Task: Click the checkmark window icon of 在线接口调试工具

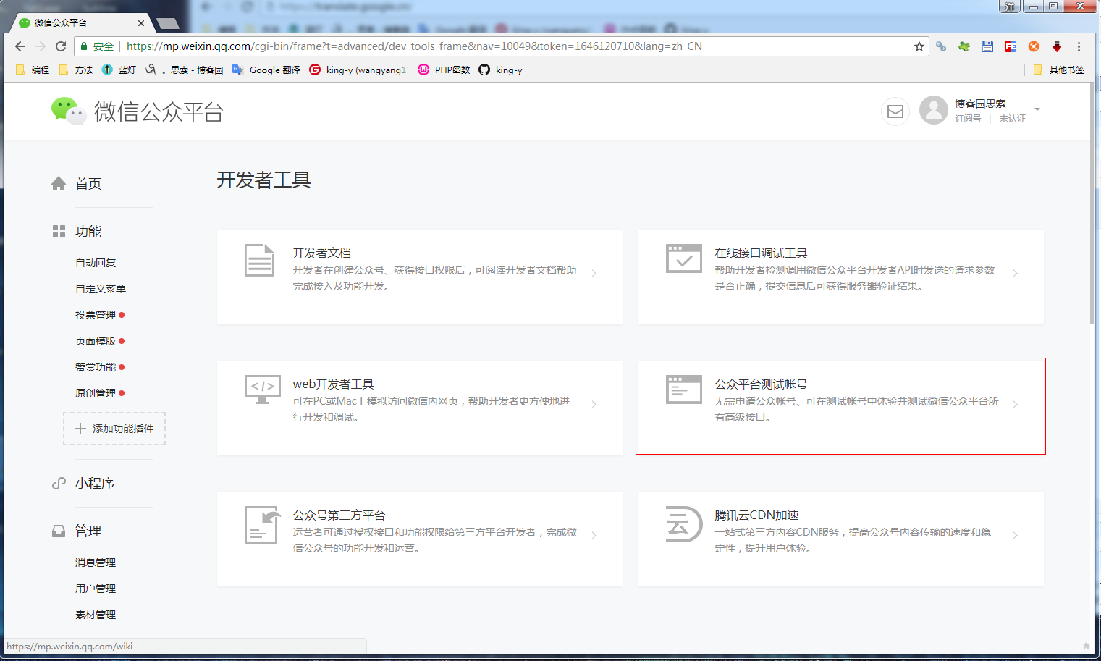Action: point(684,258)
